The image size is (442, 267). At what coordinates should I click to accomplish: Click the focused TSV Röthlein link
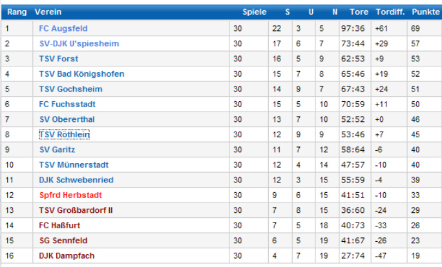click(x=64, y=134)
